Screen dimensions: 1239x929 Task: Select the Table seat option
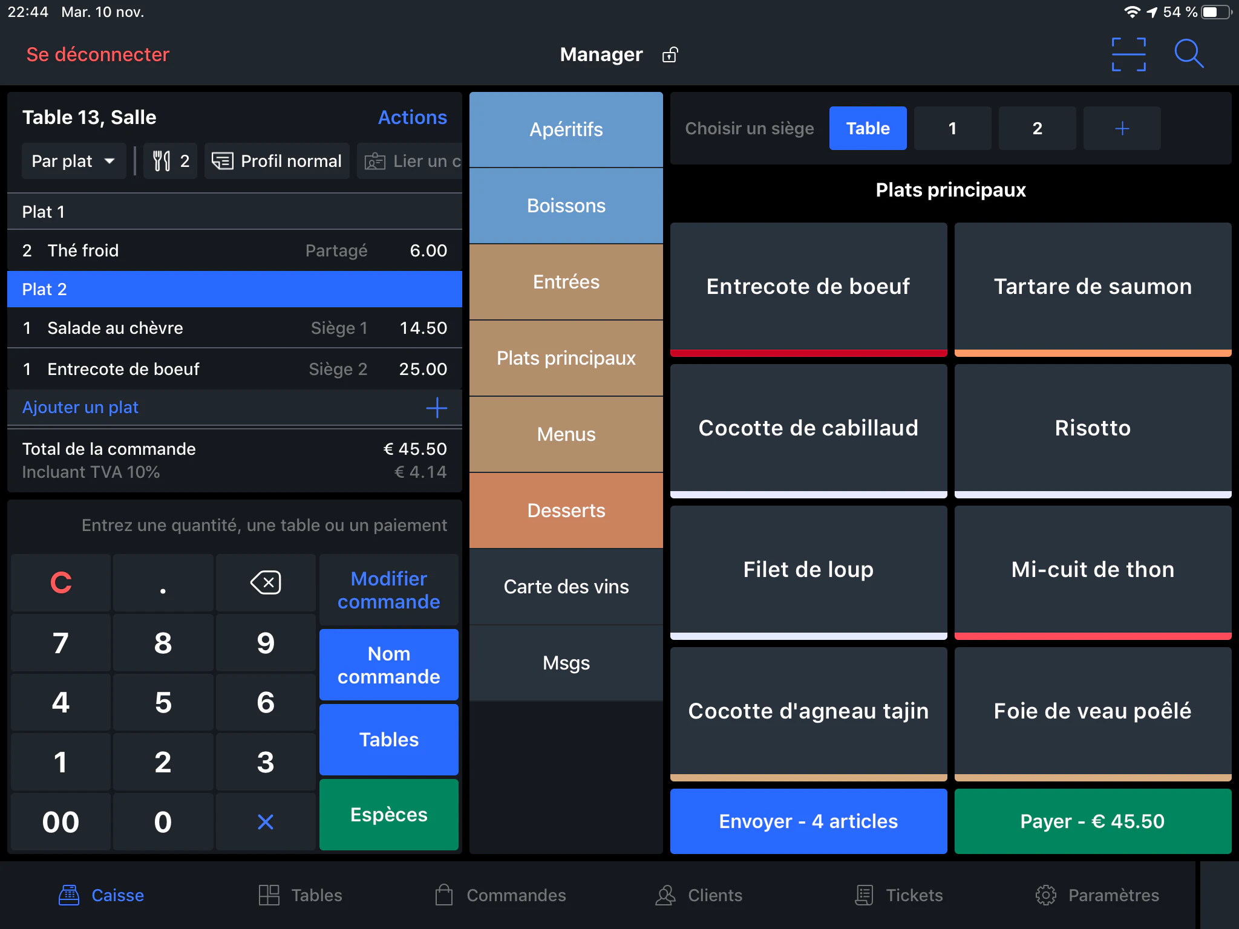coord(868,128)
